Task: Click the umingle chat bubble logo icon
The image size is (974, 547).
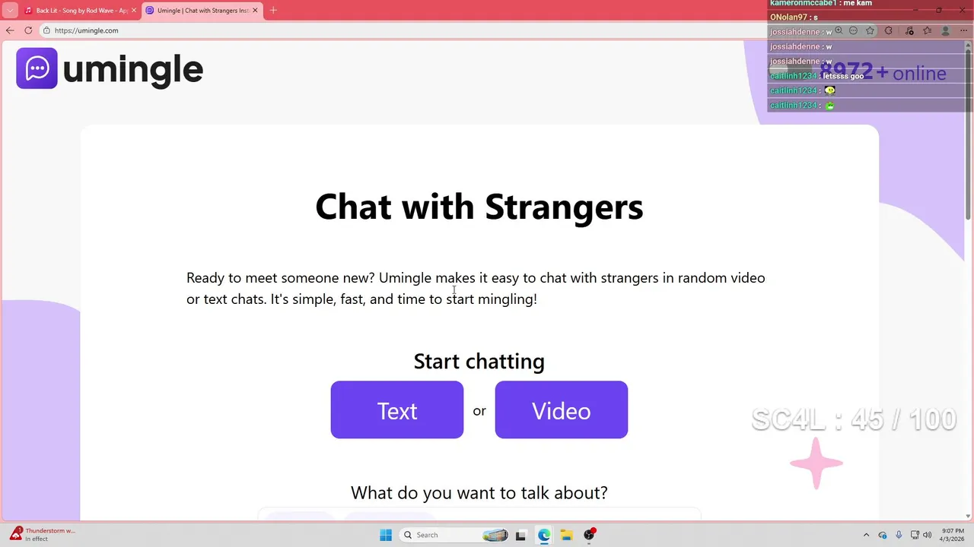Action: [x=37, y=68]
